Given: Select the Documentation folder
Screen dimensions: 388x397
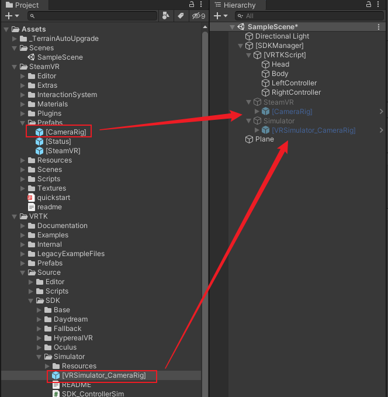Looking at the screenshot, I should tap(58, 226).
